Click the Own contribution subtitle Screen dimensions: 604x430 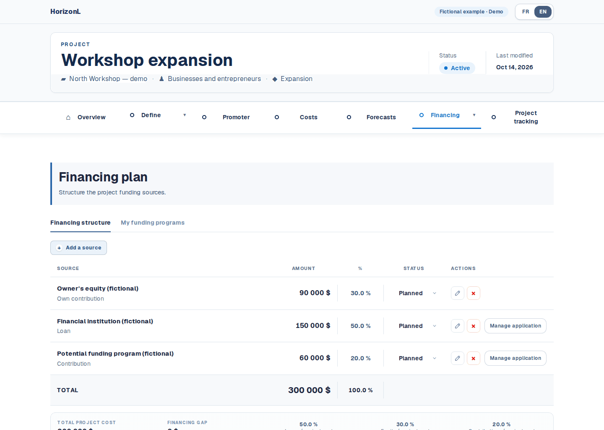[81, 299]
